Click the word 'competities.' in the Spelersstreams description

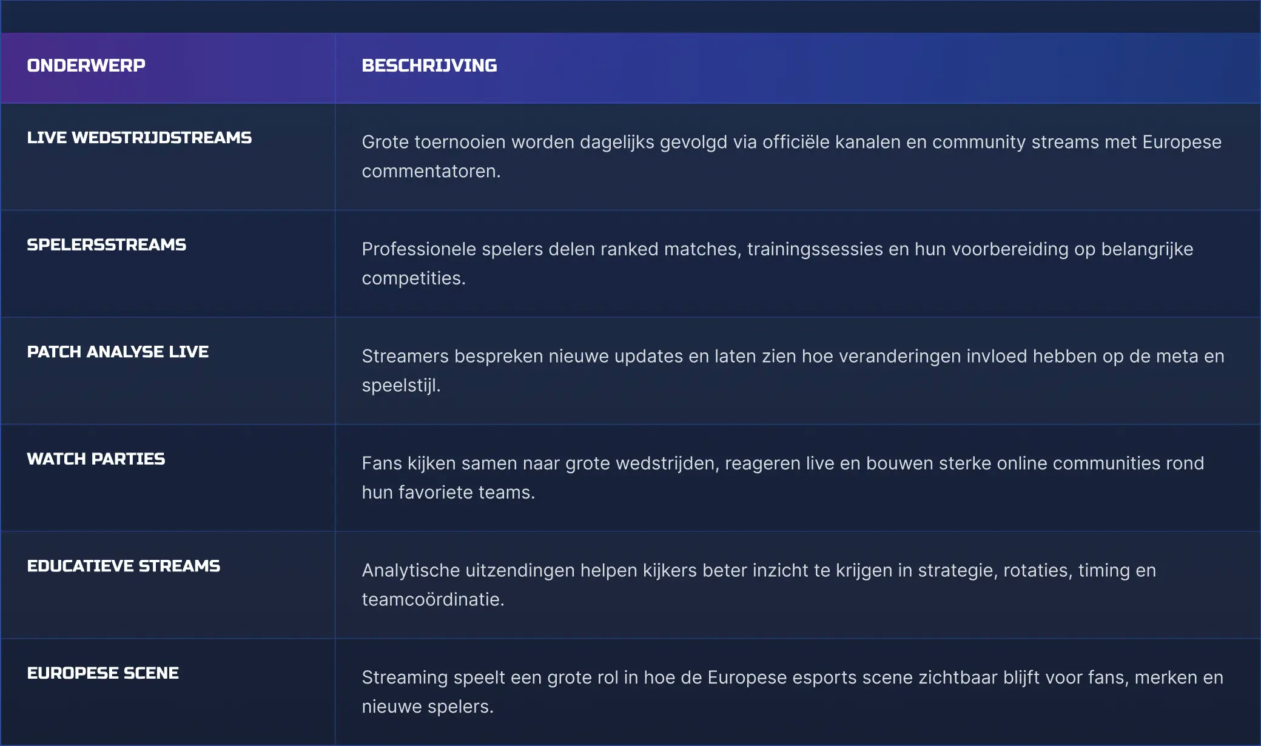pyautogui.click(x=414, y=278)
